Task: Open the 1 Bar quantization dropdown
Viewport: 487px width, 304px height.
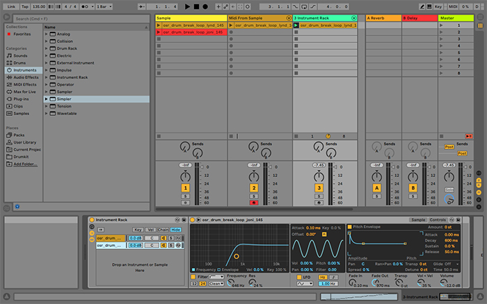Action: click(104, 6)
